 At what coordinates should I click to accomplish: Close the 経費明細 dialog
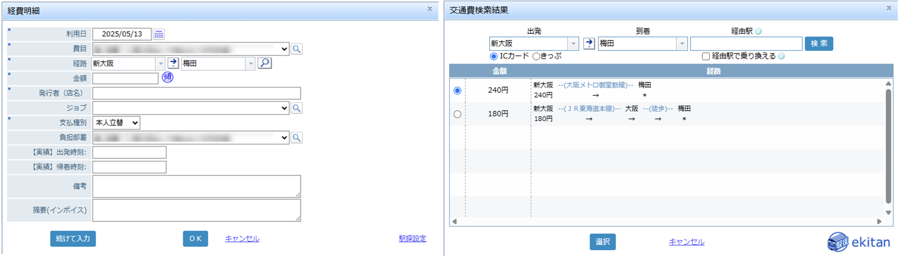430,9
